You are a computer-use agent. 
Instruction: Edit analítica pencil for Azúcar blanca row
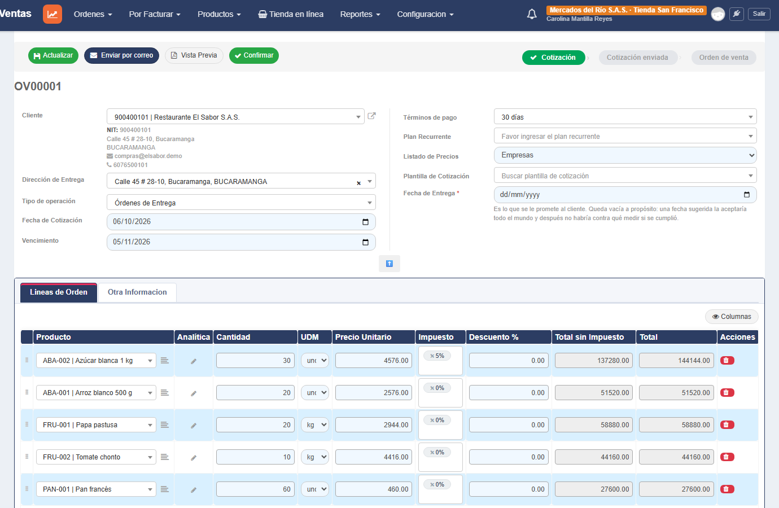pyautogui.click(x=194, y=361)
